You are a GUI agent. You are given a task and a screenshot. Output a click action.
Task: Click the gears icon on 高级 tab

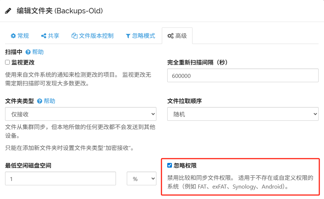[x=170, y=36]
